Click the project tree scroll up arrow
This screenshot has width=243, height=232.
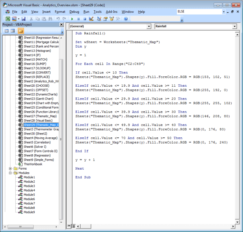[x=61, y=38]
